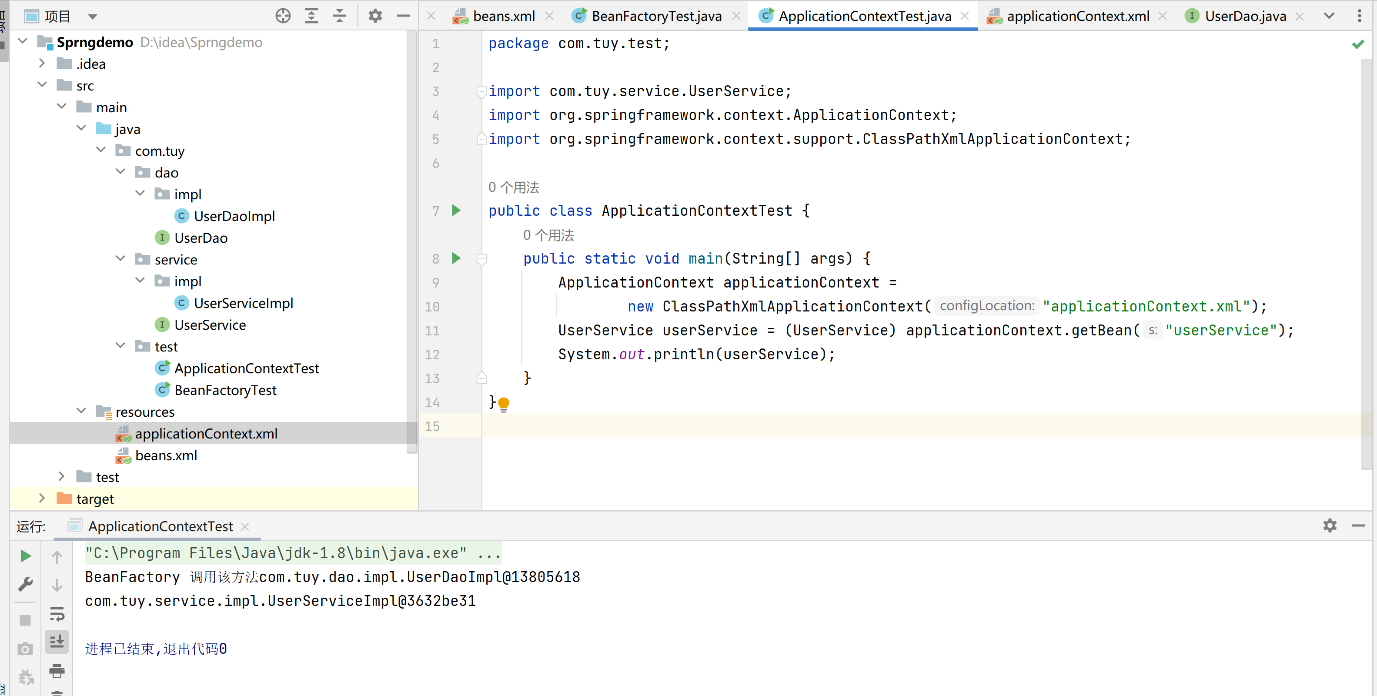Click the more tabs overflow icon
This screenshot has width=1377, height=696.
point(1329,15)
